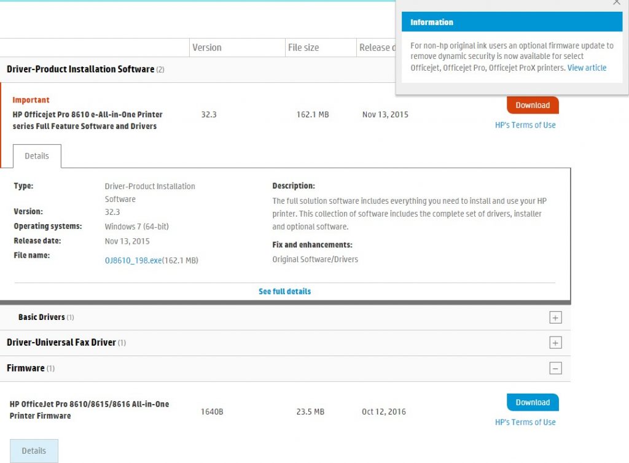Show Details for the printer firmware
Image resolution: width=629 pixels, height=463 pixels.
coord(34,451)
